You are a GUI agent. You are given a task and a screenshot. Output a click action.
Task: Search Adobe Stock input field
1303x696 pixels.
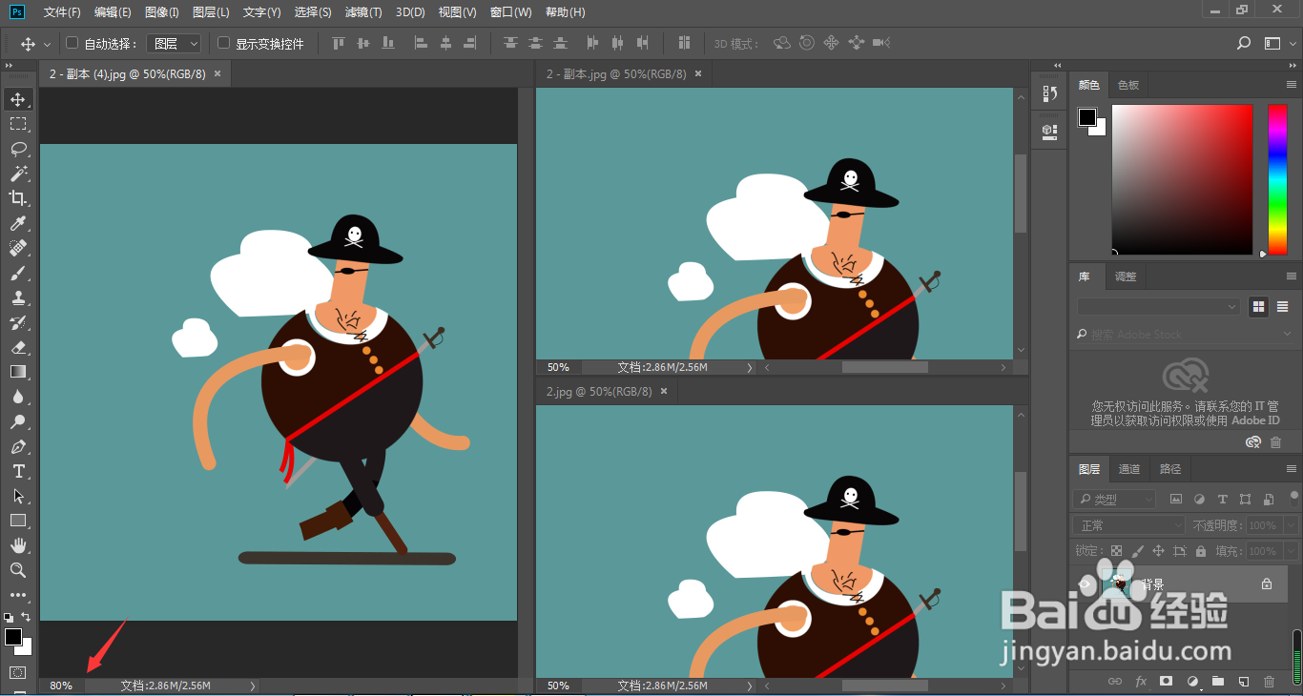point(1183,335)
